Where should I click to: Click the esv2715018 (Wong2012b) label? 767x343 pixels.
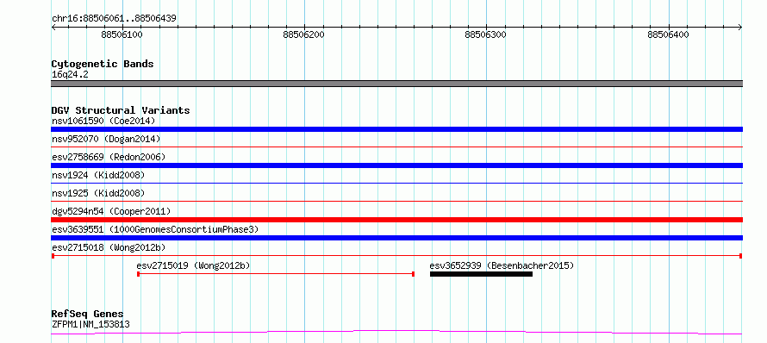tap(109, 247)
